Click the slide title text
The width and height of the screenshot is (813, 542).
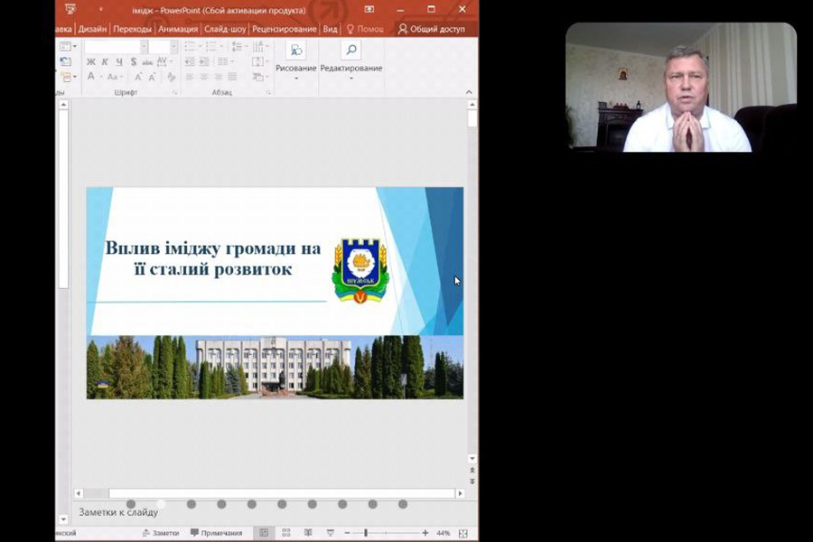pyautogui.click(x=213, y=257)
